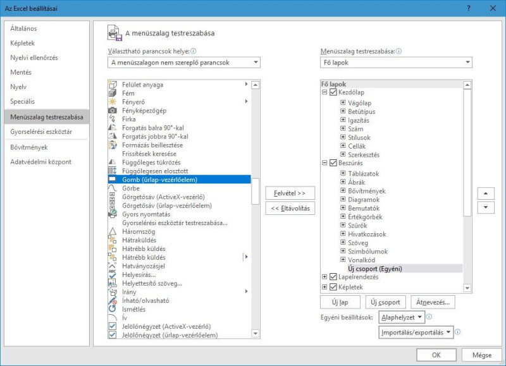Open the Általános settings category

pos(47,28)
